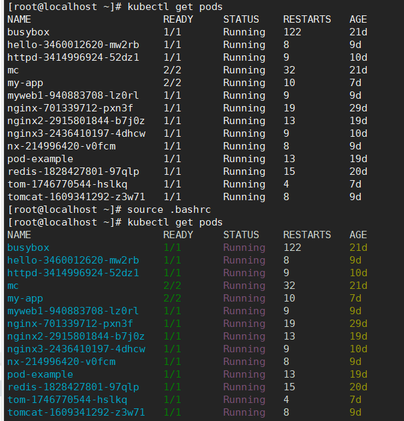The width and height of the screenshot is (404, 421).
Task: Click the white 'busybox' pod name
Action: pos(29,32)
